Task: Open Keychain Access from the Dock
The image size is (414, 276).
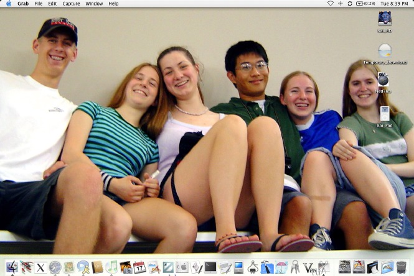Action: click(x=296, y=267)
